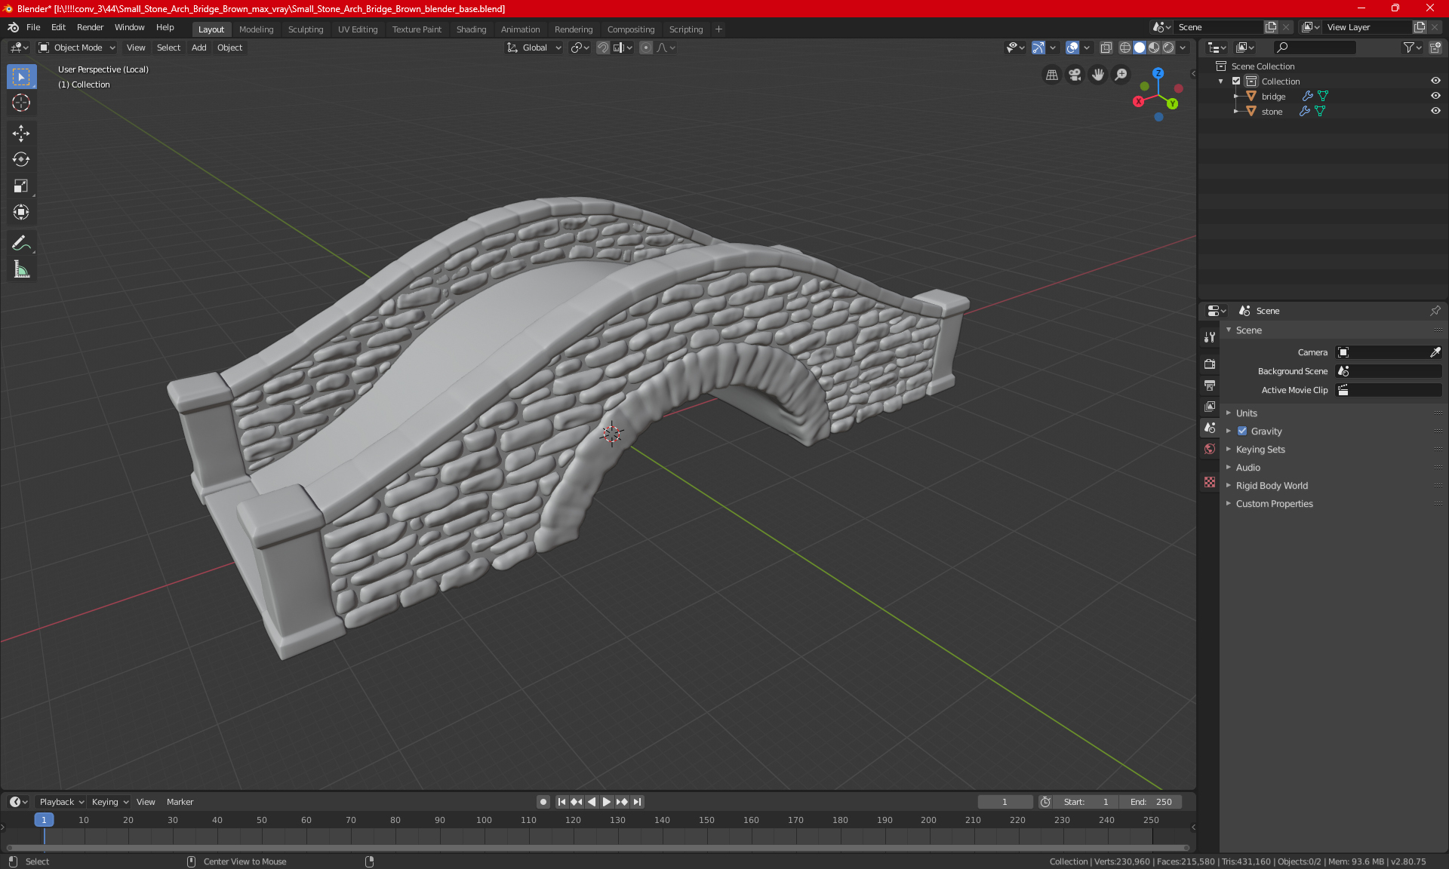This screenshot has width=1449, height=869.
Task: Activate the Annotate tool
Action: 21,243
